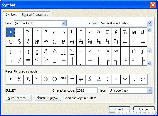This screenshot has width=158, height=116.
Task: Select the product pi symbol
Action: coord(63,51)
